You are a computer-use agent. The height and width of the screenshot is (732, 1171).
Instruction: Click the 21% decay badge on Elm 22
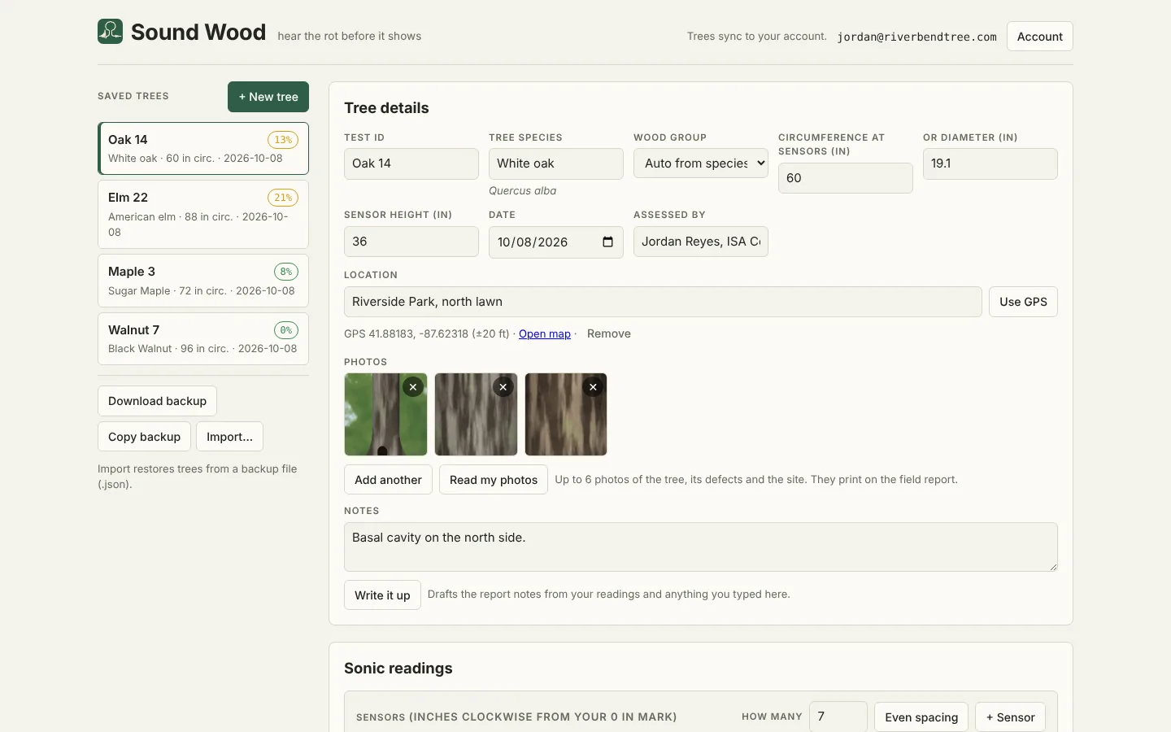(283, 198)
